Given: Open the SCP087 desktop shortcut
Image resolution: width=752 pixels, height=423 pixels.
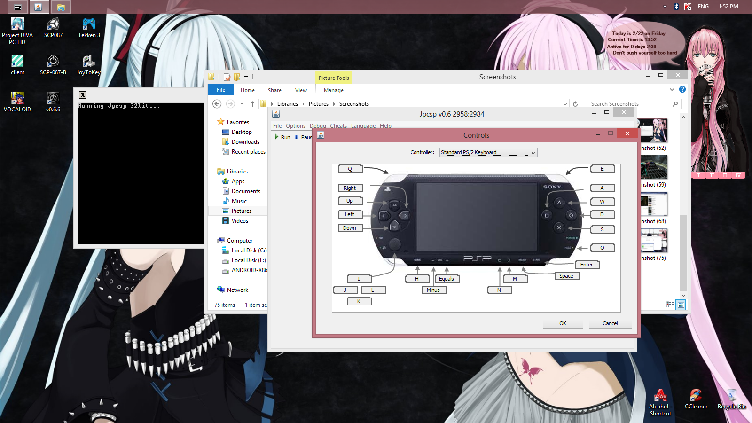Looking at the screenshot, I should [x=53, y=28].
